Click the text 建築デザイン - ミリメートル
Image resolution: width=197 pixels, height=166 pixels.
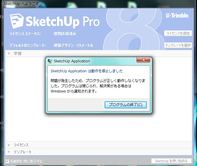tap(73, 45)
